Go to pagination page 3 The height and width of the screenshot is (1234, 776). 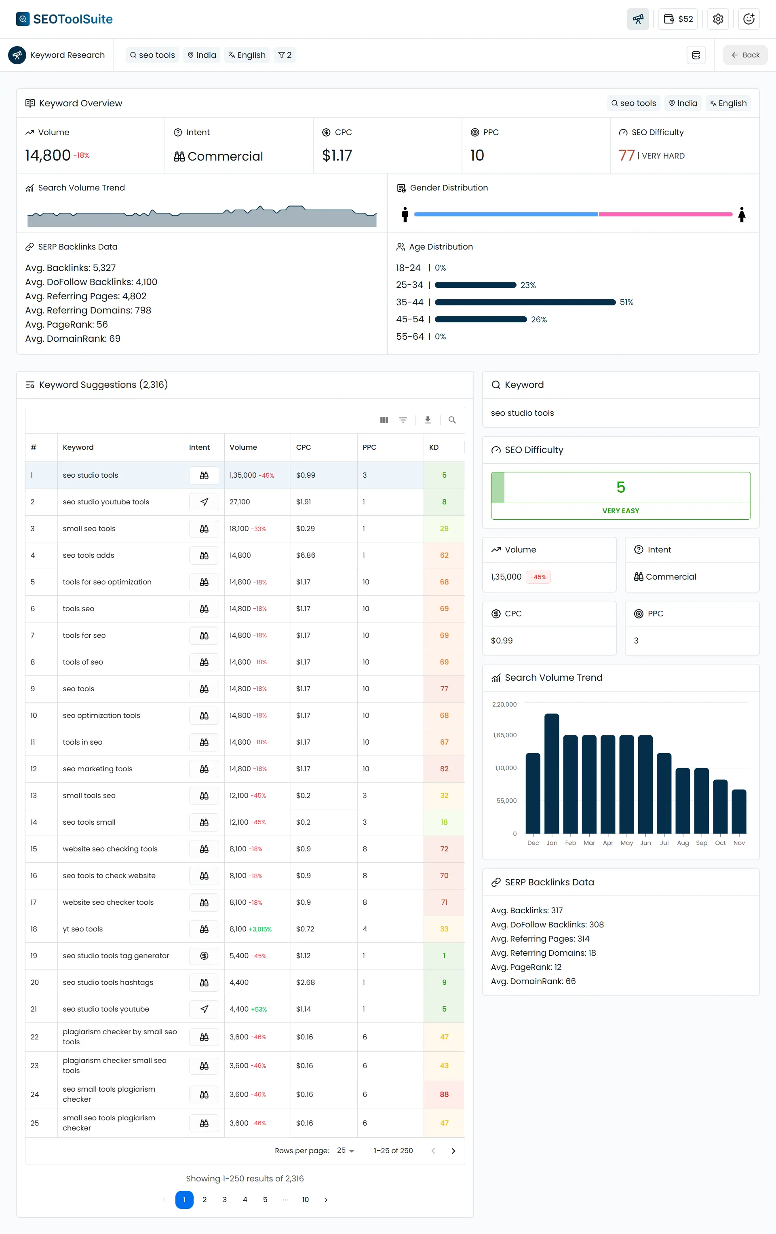tap(224, 1199)
